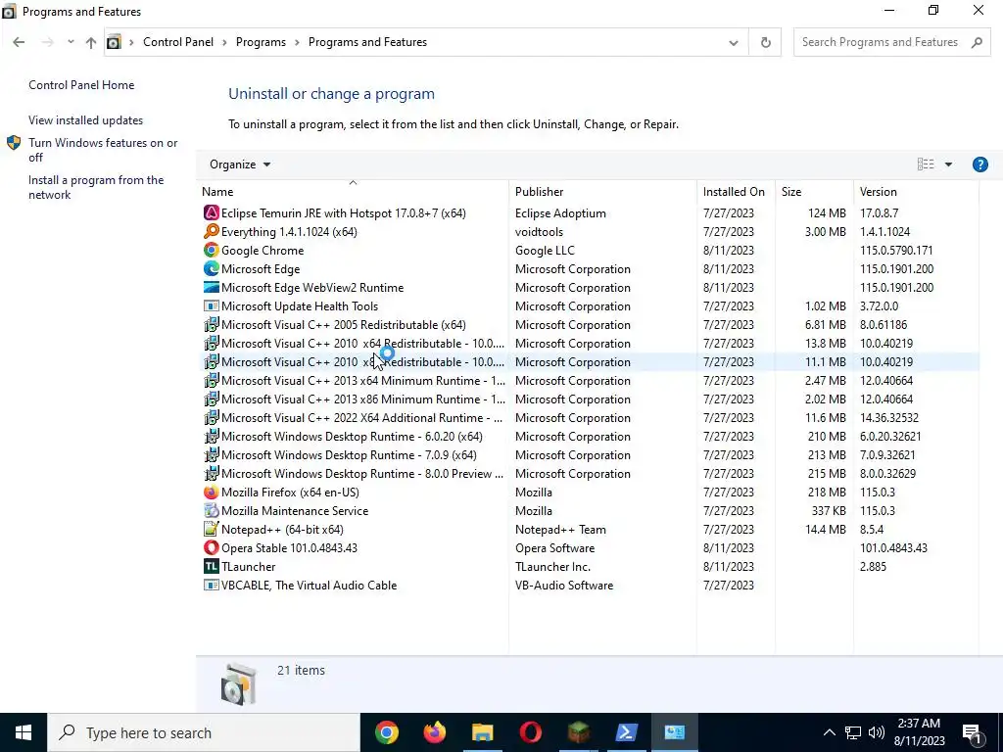This screenshot has width=1003, height=752.
Task: Select Microsoft Visual C++ 2022 X64 Additional Runtime
Action: point(589,417)
